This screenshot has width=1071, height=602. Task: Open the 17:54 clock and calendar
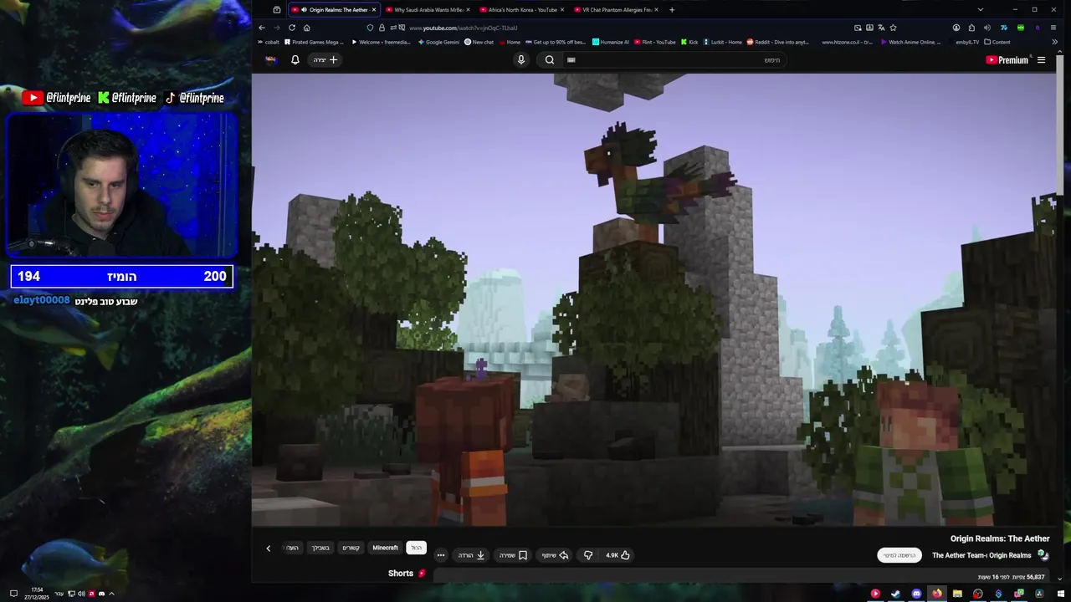click(x=36, y=594)
